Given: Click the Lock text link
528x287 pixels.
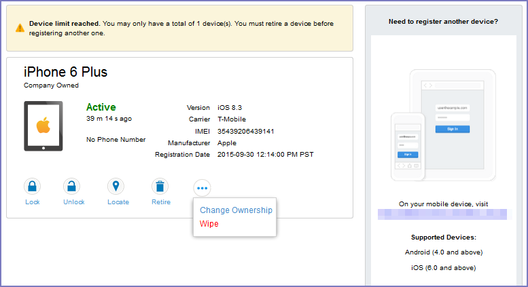Looking at the screenshot, I should [x=33, y=202].
